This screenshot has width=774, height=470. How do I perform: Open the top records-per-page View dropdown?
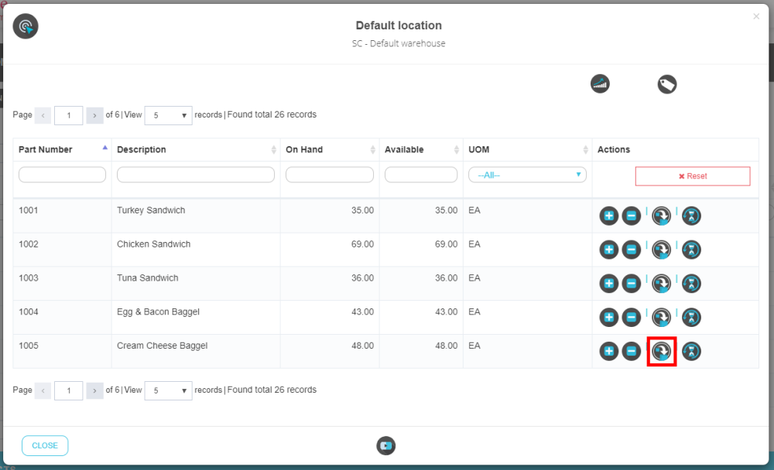click(x=168, y=115)
